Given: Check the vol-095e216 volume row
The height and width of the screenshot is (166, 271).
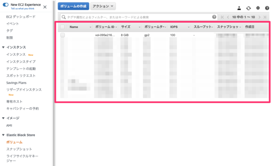Looking at the screenshot, I should [63, 35].
